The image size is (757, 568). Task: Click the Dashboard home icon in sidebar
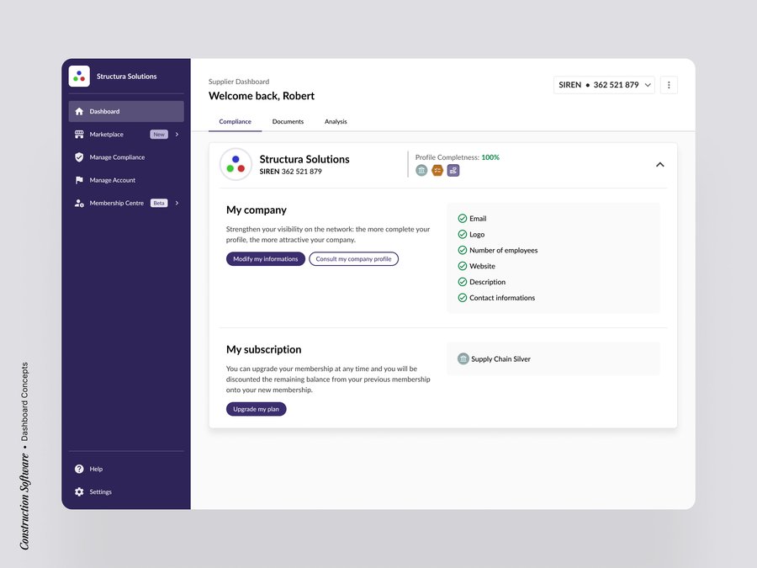(79, 111)
